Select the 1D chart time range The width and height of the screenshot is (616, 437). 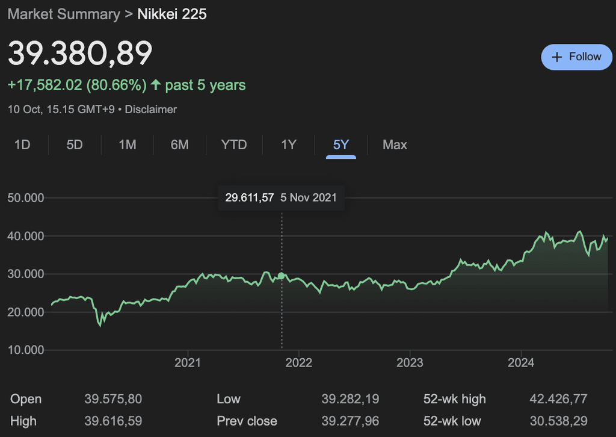coord(22,144)
